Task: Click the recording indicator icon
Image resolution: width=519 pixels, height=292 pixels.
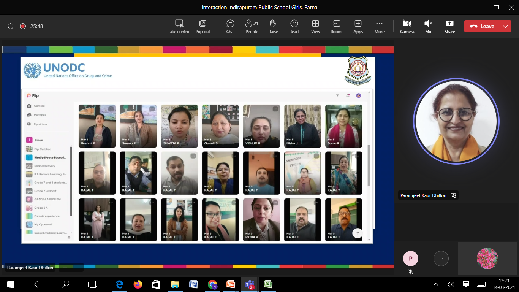Action: (23, 26)
